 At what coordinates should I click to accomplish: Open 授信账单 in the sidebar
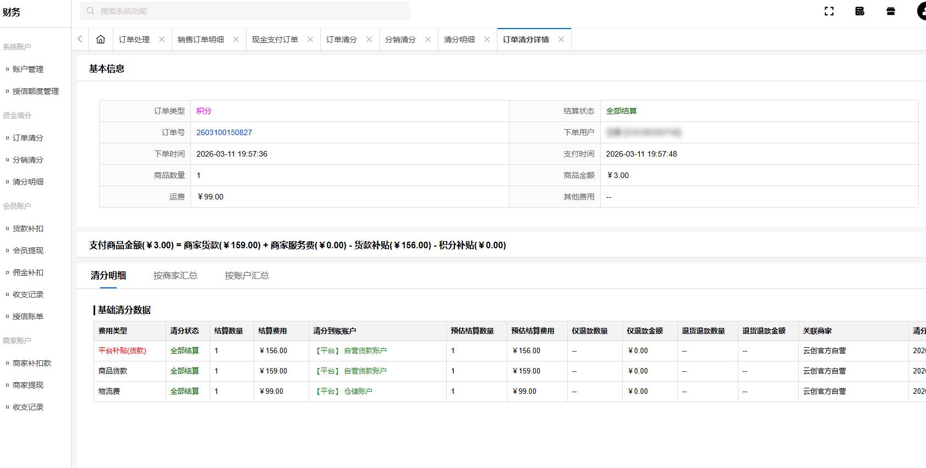click(x=28, y=316)
